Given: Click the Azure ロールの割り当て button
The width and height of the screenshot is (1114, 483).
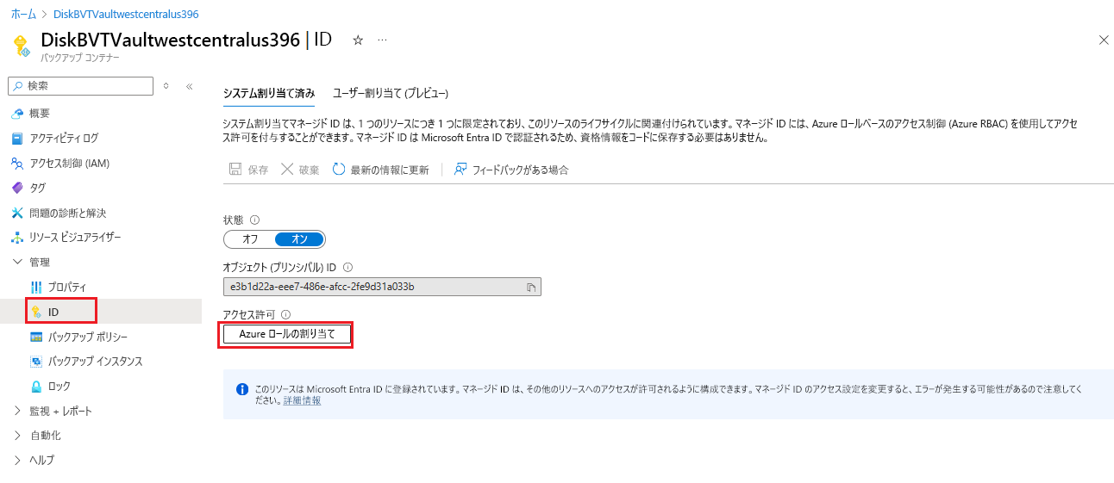Looking at the screenshot, I should 287,334.
